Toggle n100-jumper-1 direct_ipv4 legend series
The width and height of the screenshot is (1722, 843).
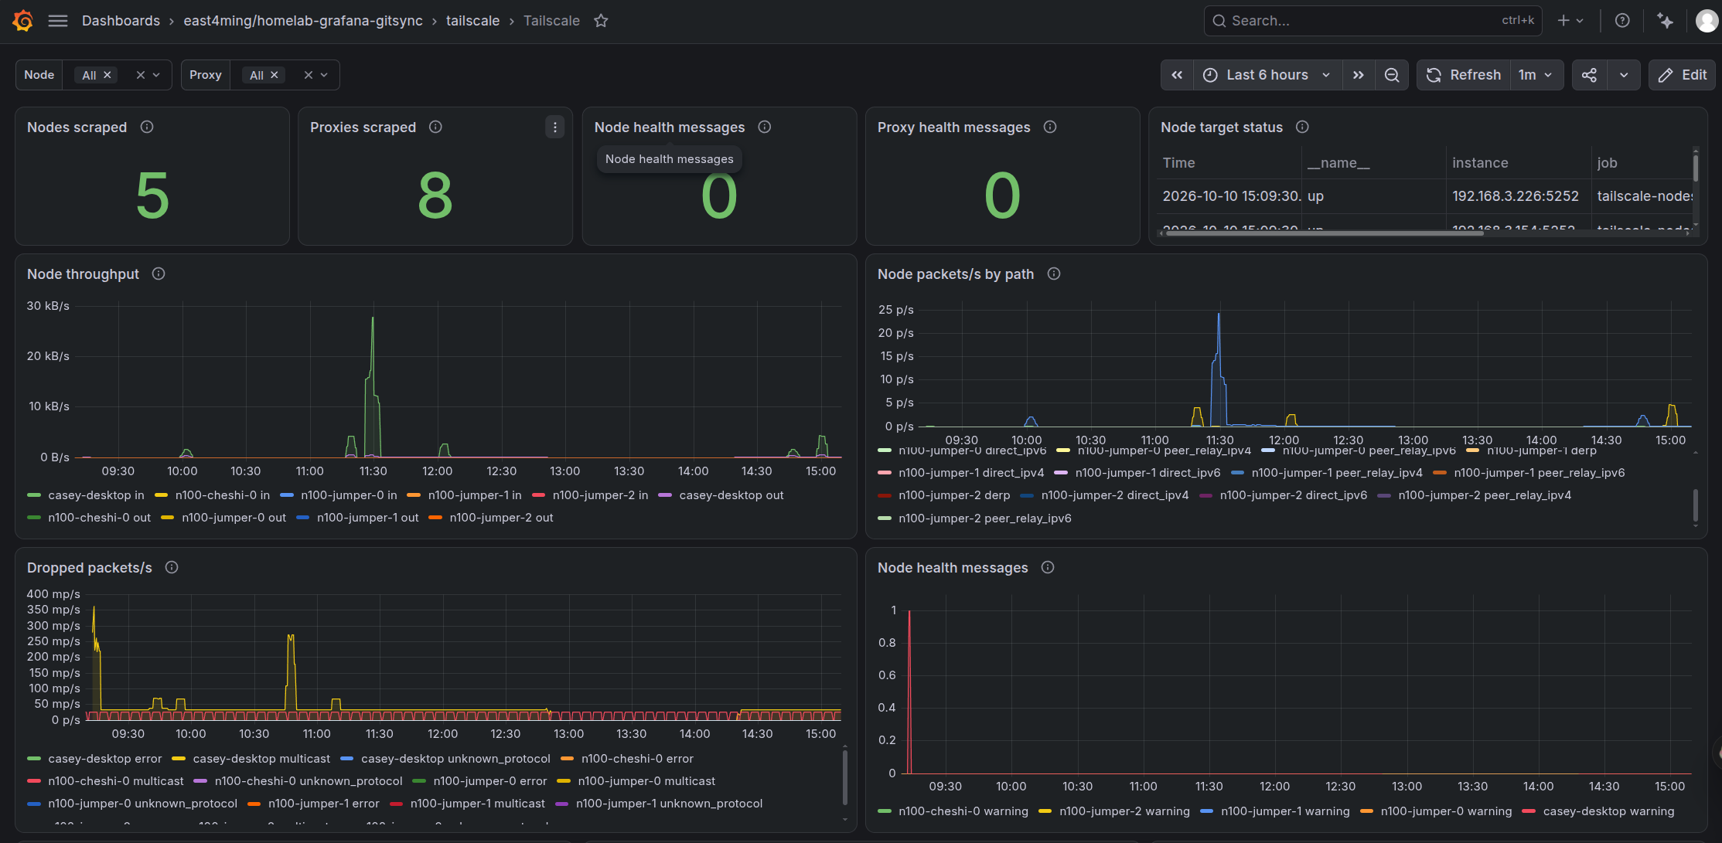pyautogui.click(x=971, y=473)
